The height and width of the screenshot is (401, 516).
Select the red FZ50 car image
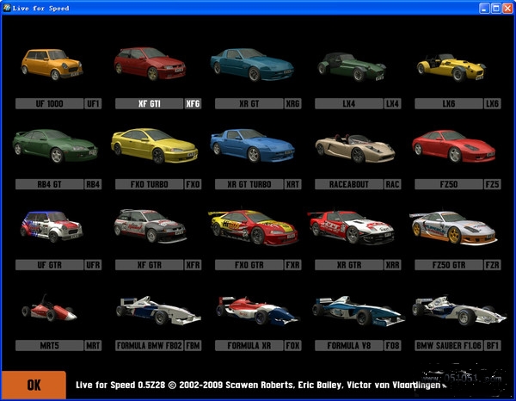(x=454, y=146)
